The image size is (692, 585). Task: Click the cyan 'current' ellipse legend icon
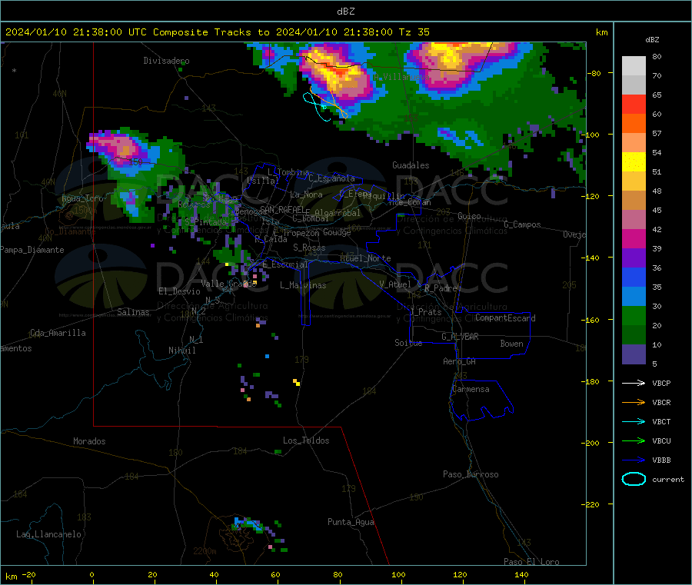click(x=634, y=479)
